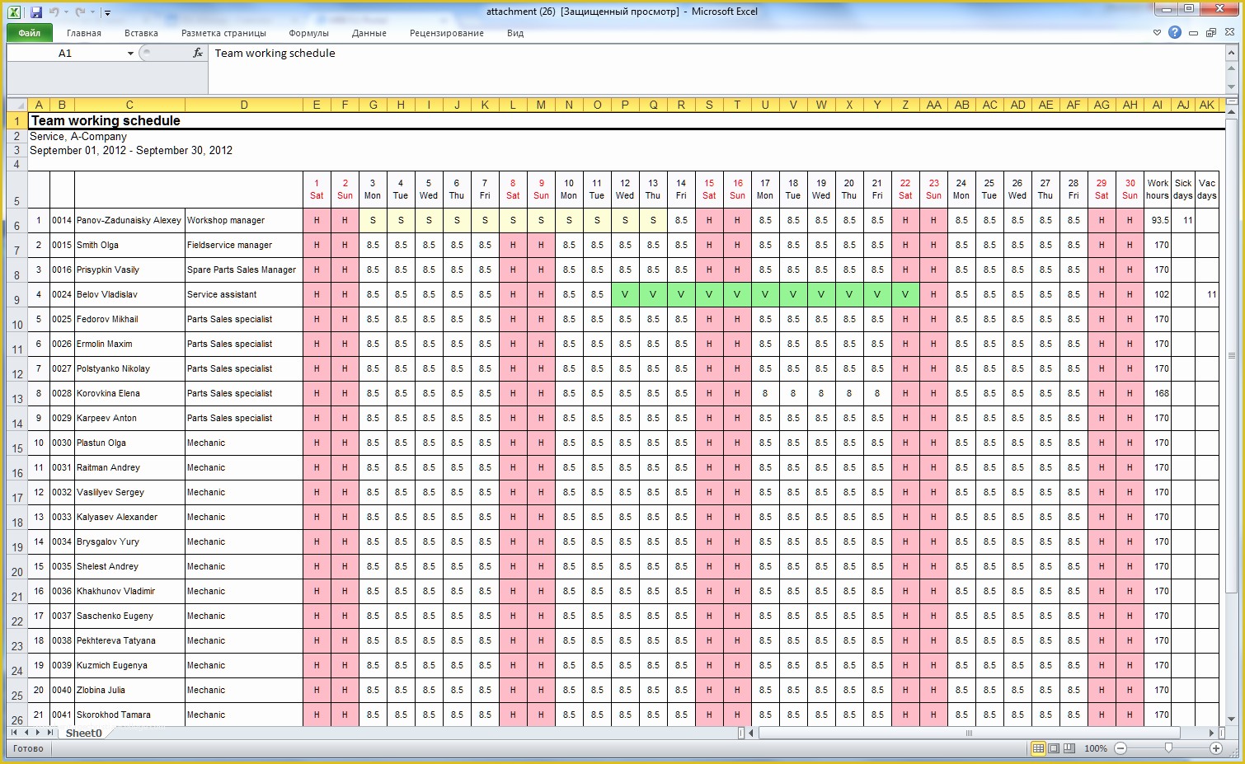Switch to Page Layout view in status bar
The image size is (1245, 764).
click(x=1054, y=748)
